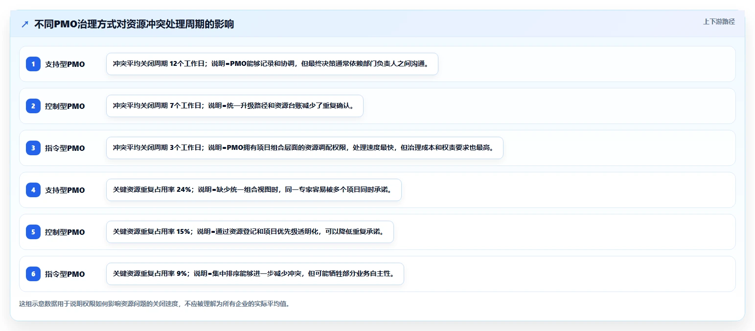
Task: Select the 关键资源重复占用率 15% description box
Action: click(250, 232)
